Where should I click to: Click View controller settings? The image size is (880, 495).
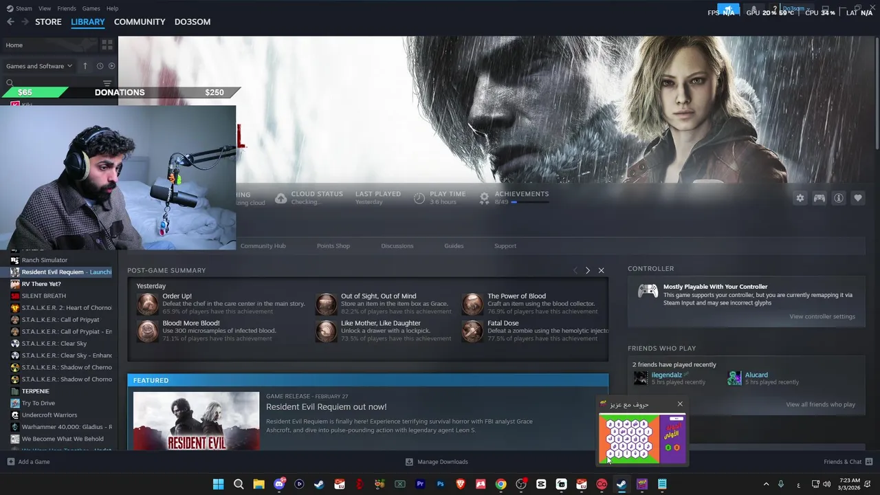tap(822, 316)
